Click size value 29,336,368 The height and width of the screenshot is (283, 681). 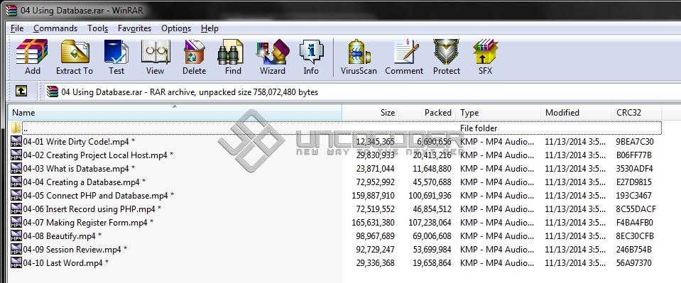pyautogui.click(x=375, y=262)
